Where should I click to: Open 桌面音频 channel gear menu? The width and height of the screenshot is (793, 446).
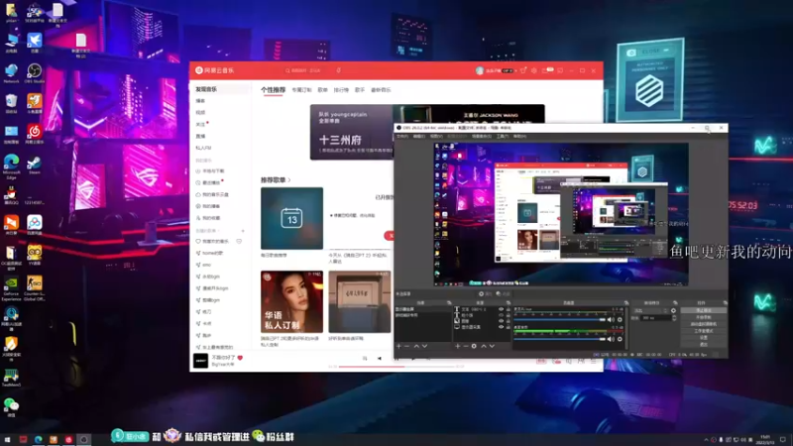[x=620, y=339]
